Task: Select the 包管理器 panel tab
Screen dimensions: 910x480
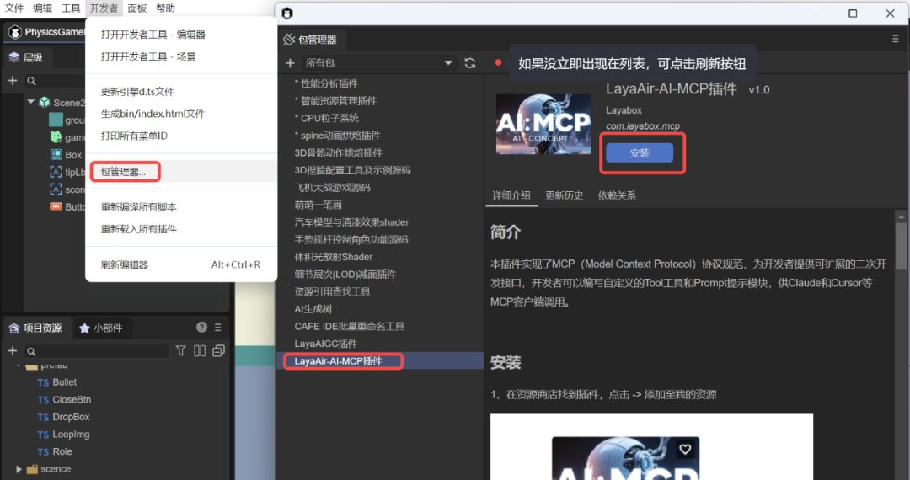Action: (x=310, y=40)
